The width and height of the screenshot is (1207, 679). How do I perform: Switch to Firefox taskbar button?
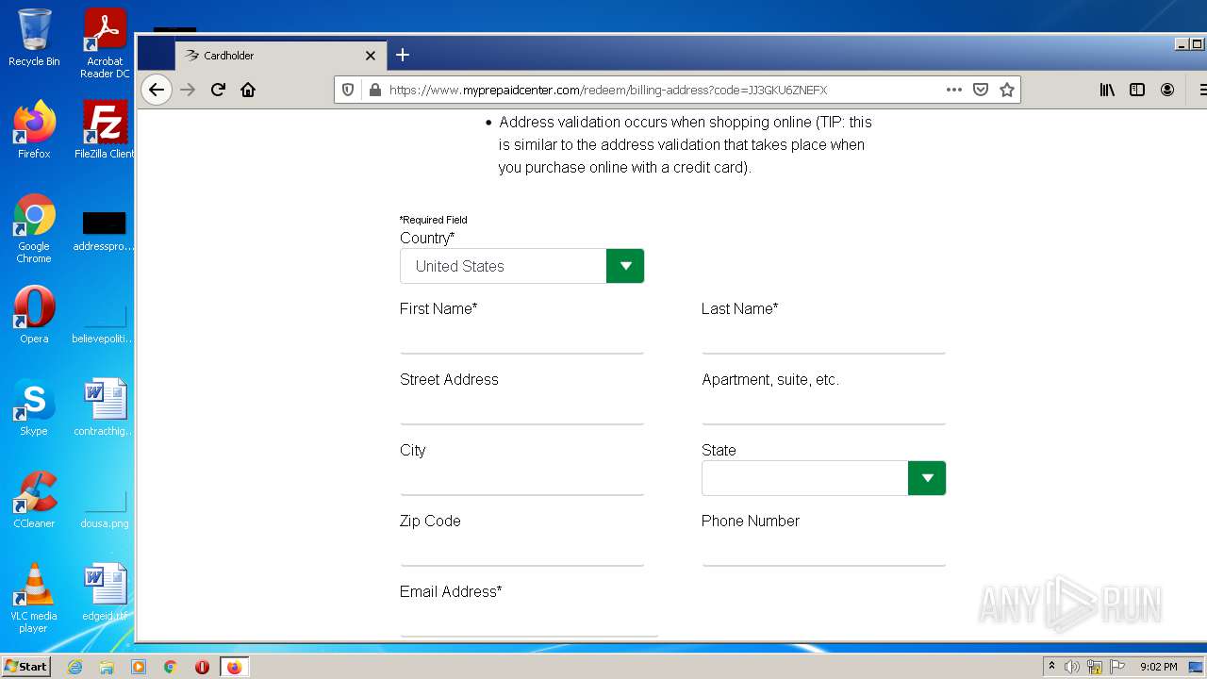tap(234, 667)
